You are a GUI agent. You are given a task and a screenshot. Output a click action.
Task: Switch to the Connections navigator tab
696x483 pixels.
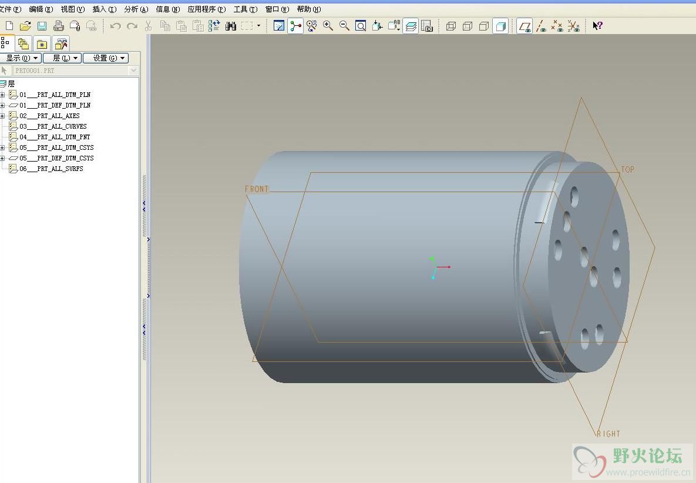pyautogui.click(x=61, y=43)
